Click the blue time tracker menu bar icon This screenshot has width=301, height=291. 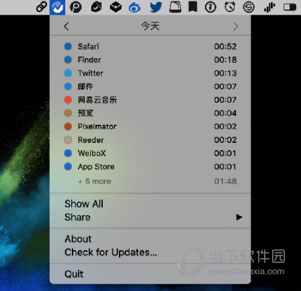57,7
